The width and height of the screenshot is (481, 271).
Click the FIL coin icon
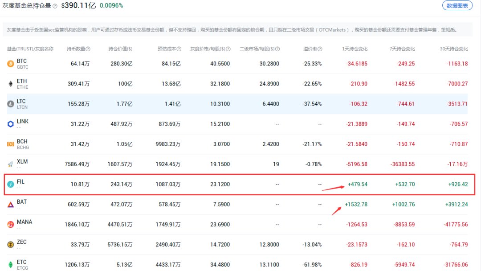pyautogui.click(x=10, y=184)
